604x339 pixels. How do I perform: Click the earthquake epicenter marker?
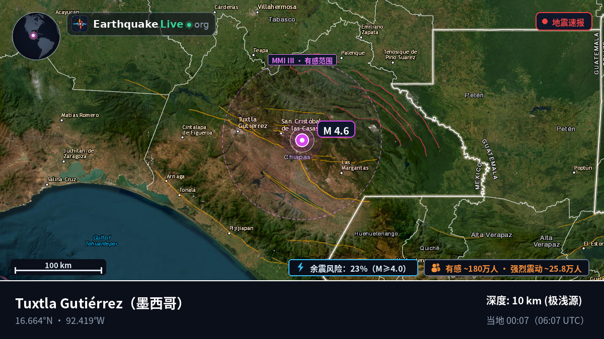(x=302, y=141)
